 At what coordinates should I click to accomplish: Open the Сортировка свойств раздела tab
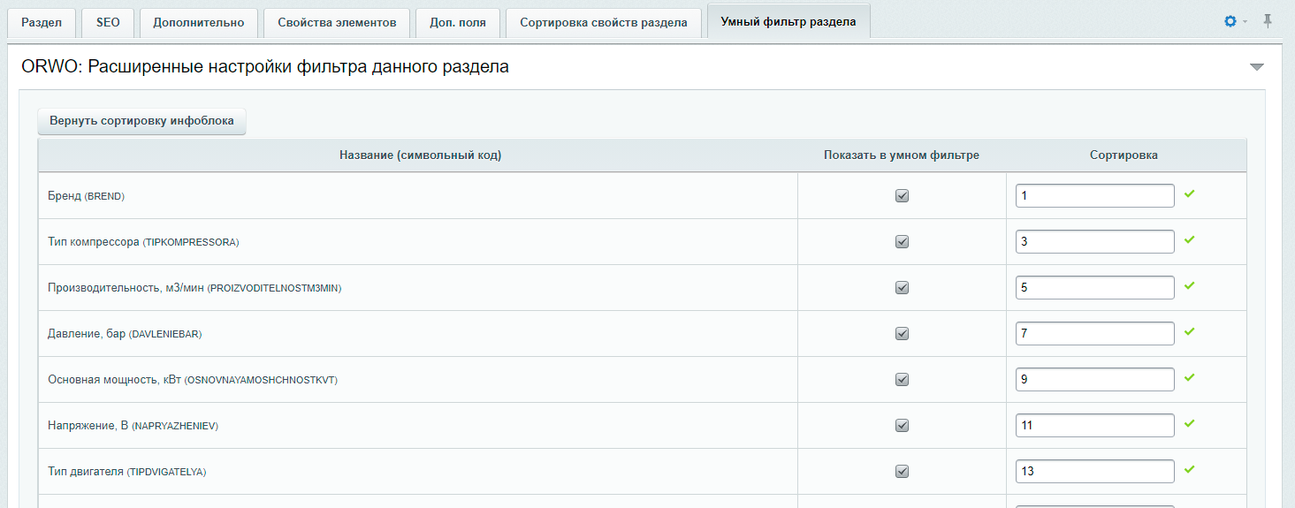(x=604, y=23)
